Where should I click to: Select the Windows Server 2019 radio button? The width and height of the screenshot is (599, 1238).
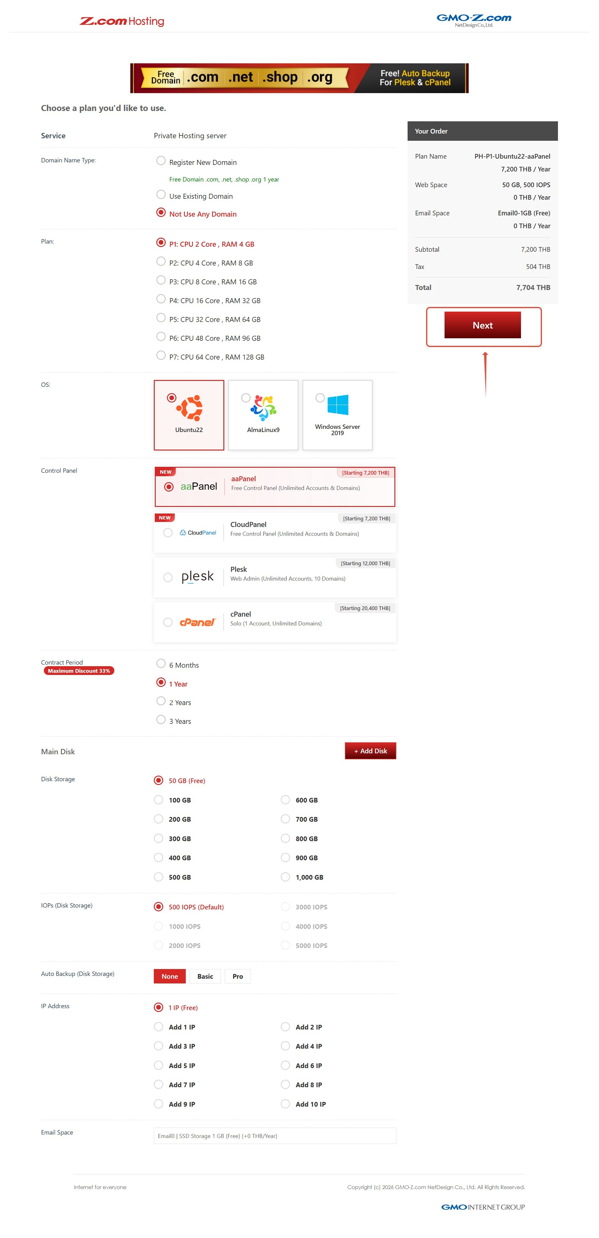[320, 398]
